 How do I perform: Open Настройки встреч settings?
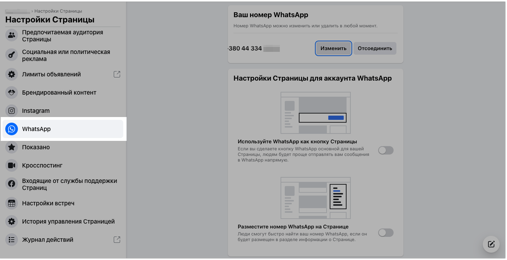click(62, 203)
